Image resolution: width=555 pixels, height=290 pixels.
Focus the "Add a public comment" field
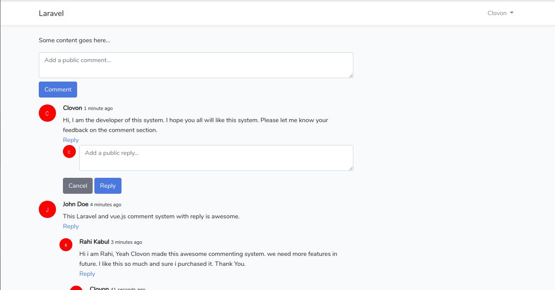pos(196,65)
